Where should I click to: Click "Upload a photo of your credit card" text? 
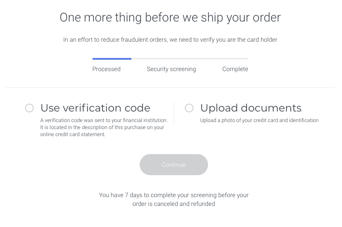pos(259,120)
